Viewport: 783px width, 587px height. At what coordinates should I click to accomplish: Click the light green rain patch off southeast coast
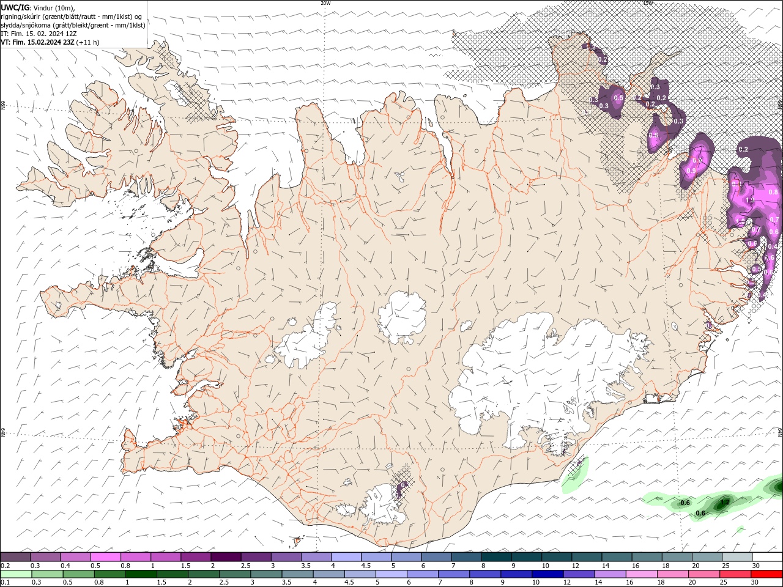575,477
